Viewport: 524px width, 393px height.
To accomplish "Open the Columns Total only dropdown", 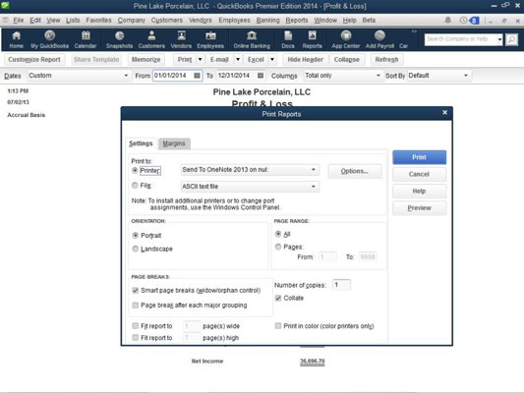I will pyautogui.click(x=342, y=76).
